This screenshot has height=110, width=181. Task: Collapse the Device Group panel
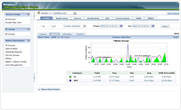coord(28,15)
